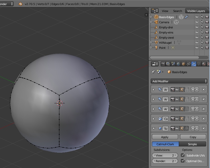The height and width of the screenshot is (168, 210).
Task: Click the Apply button for Subsurf
Action: [165, 137]
